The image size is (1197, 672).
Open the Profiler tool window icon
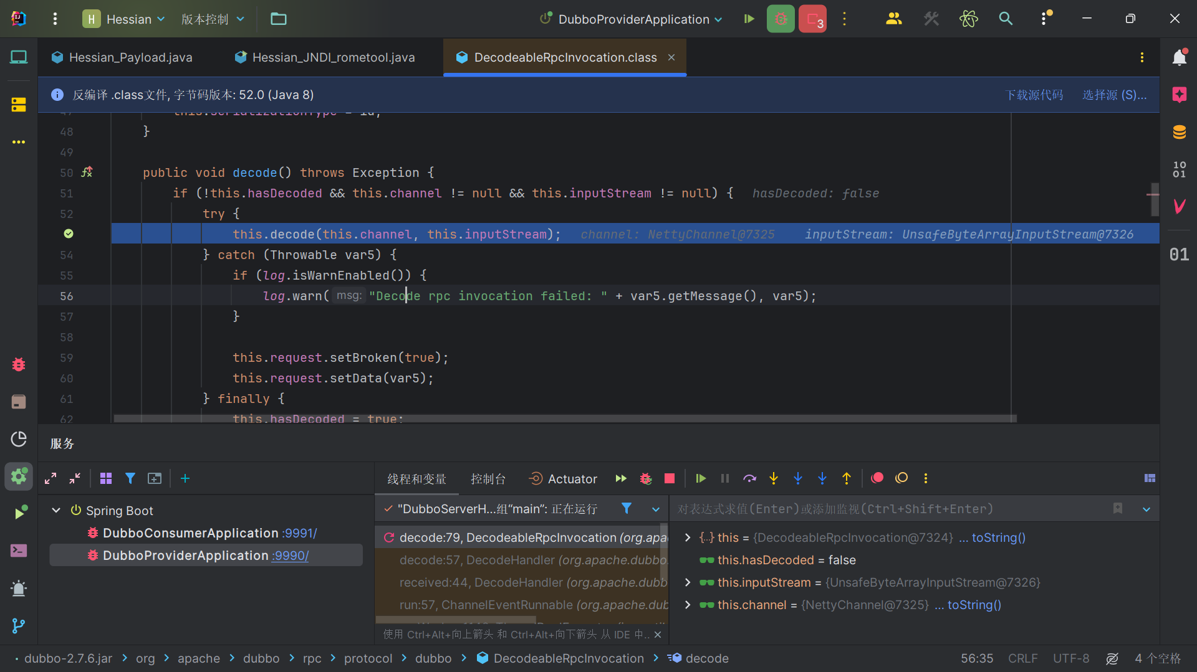point(19,439)
